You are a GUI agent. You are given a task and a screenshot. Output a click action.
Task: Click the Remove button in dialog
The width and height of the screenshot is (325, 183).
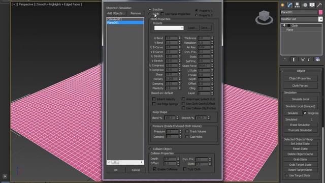click(x=136, y=13)
